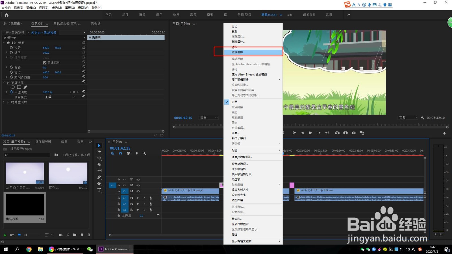The height and width of the screenshot is (254, 452).
Task: Reset the Rotation parameter
Action: pos(84,67)
